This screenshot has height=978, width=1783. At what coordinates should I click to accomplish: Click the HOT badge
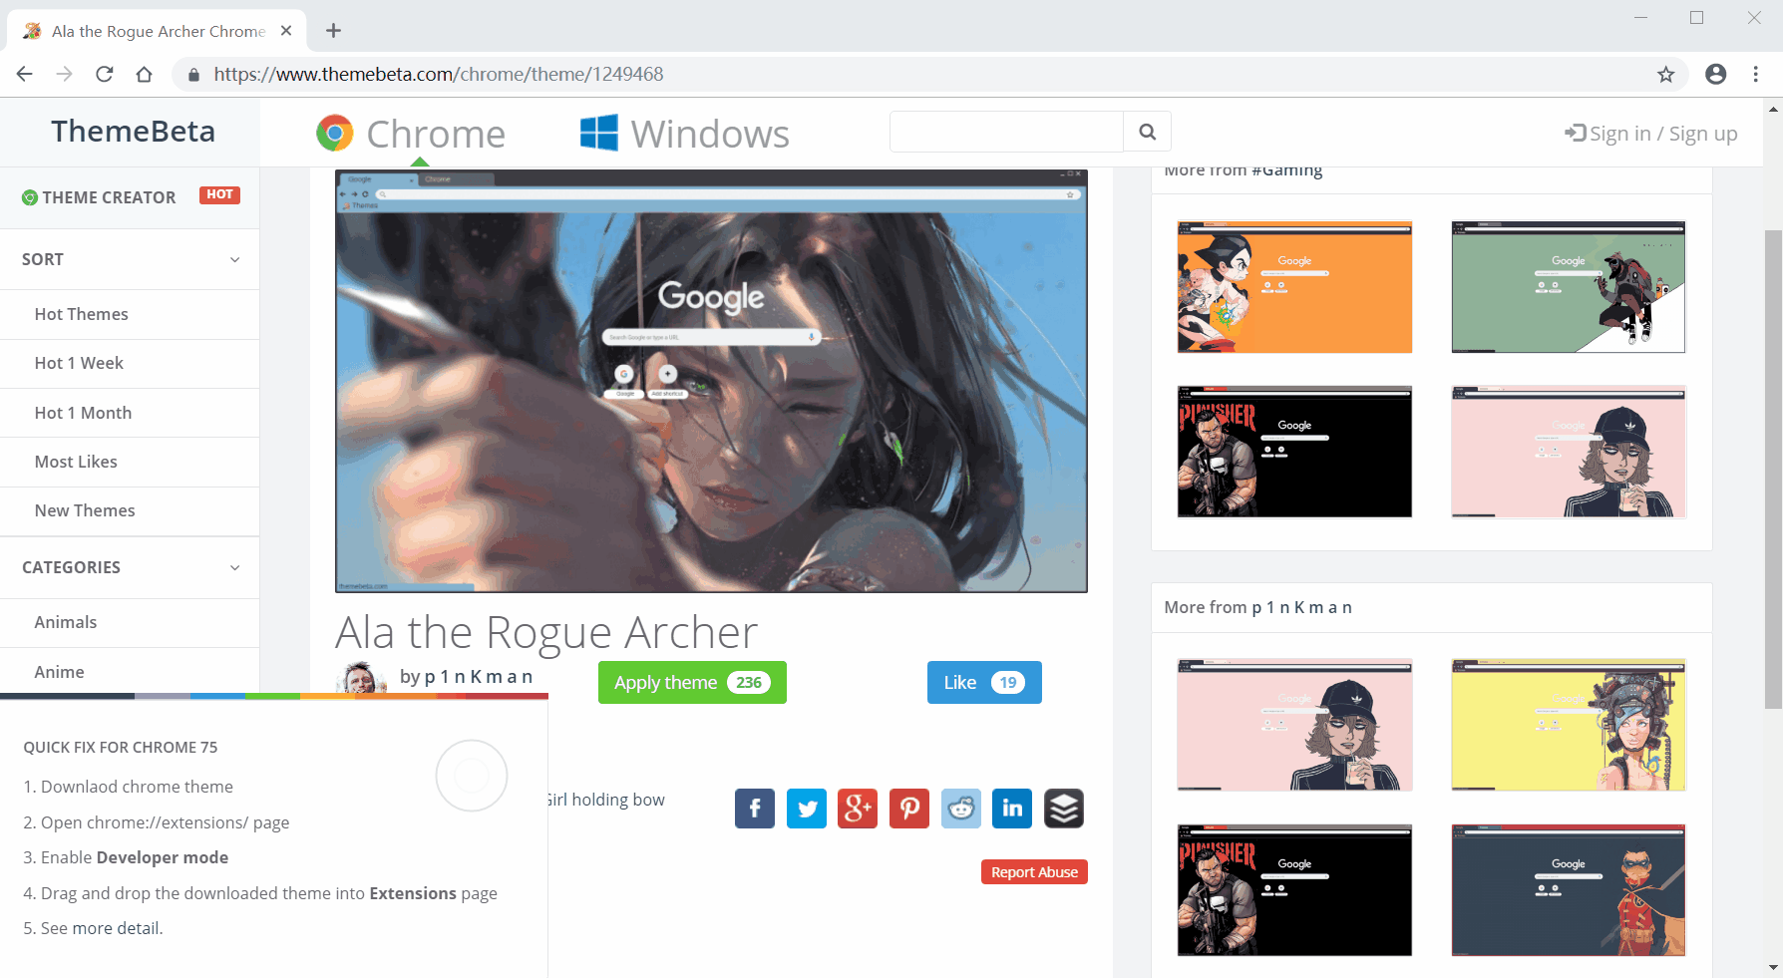[219, 195]
